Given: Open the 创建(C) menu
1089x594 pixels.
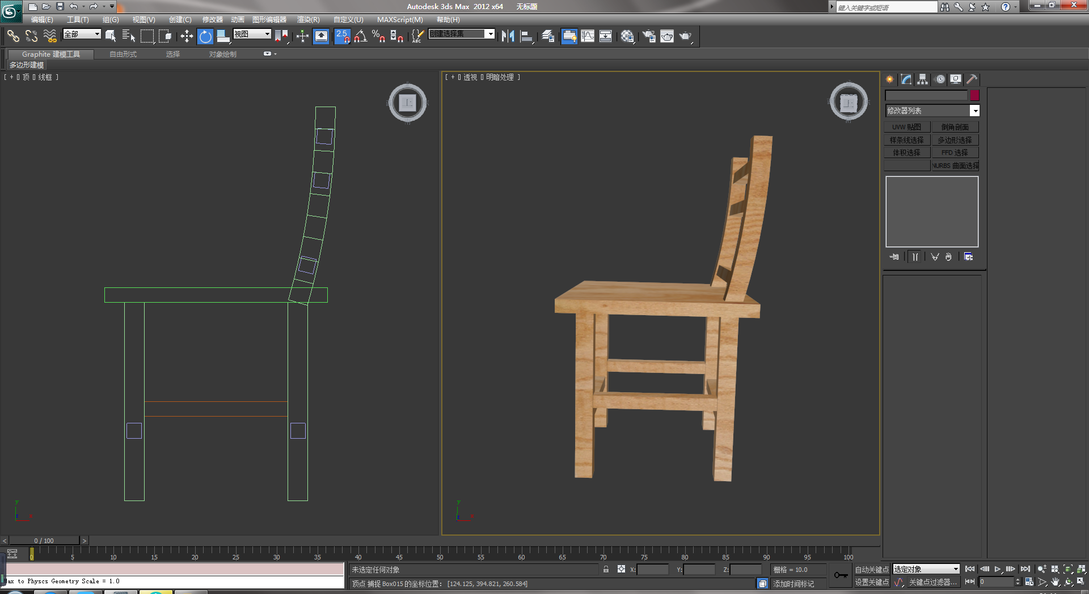Looking at the screenshot, I should coord(180,19).
